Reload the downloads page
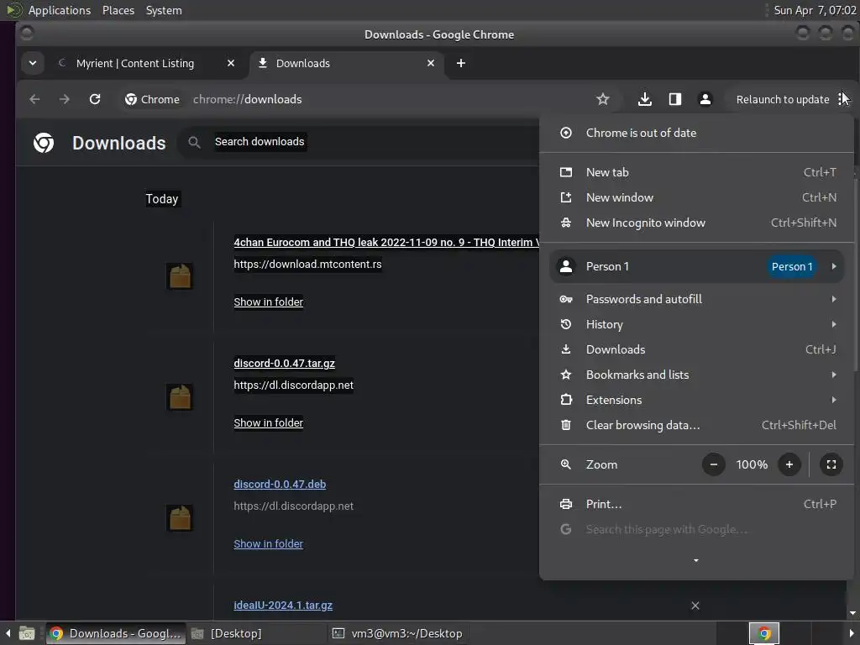Viewport: 860px width, 645px height. tap(95, 99)
